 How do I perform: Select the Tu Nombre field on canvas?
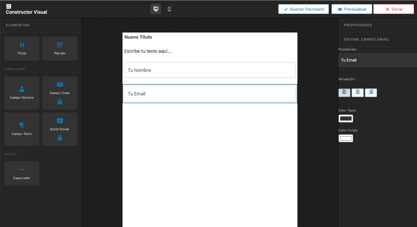[210, 70]
